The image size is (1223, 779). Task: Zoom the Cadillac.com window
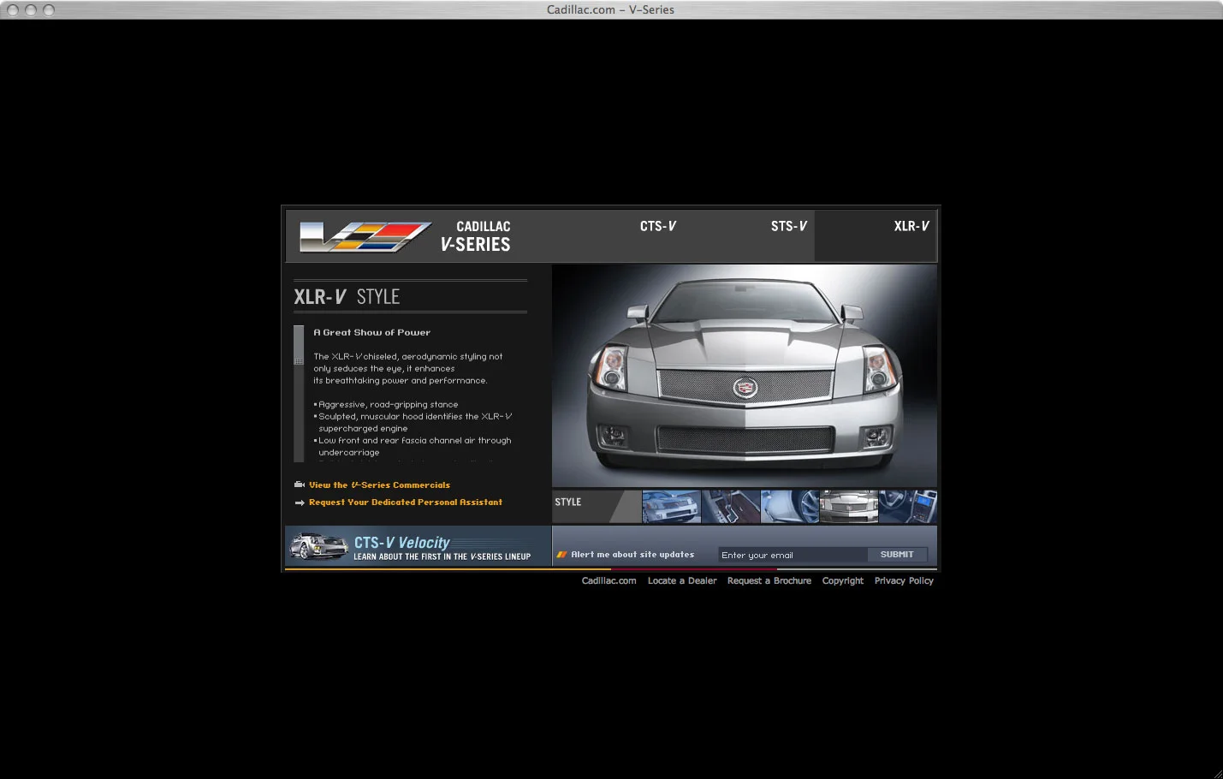tap(49, 10)
